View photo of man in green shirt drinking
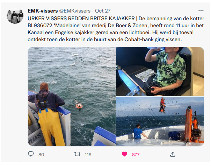Image resolution: width=211 pixels, height=166 pixels. pos(160,71)
